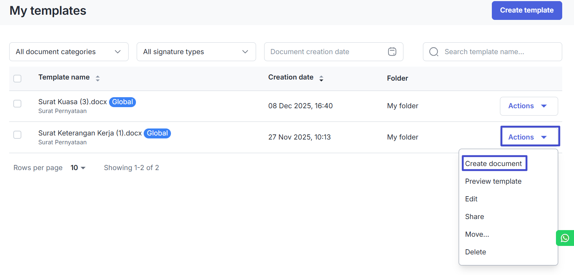This screenshot has height=275, width=574.
Task: Click the calendar icon in date field
Action: pyautogui.click(x=392, y=52)
